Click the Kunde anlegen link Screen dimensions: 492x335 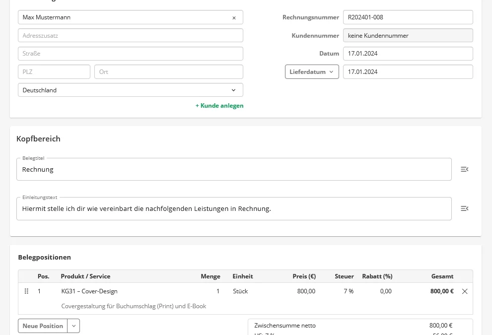(x=219, y=106)
